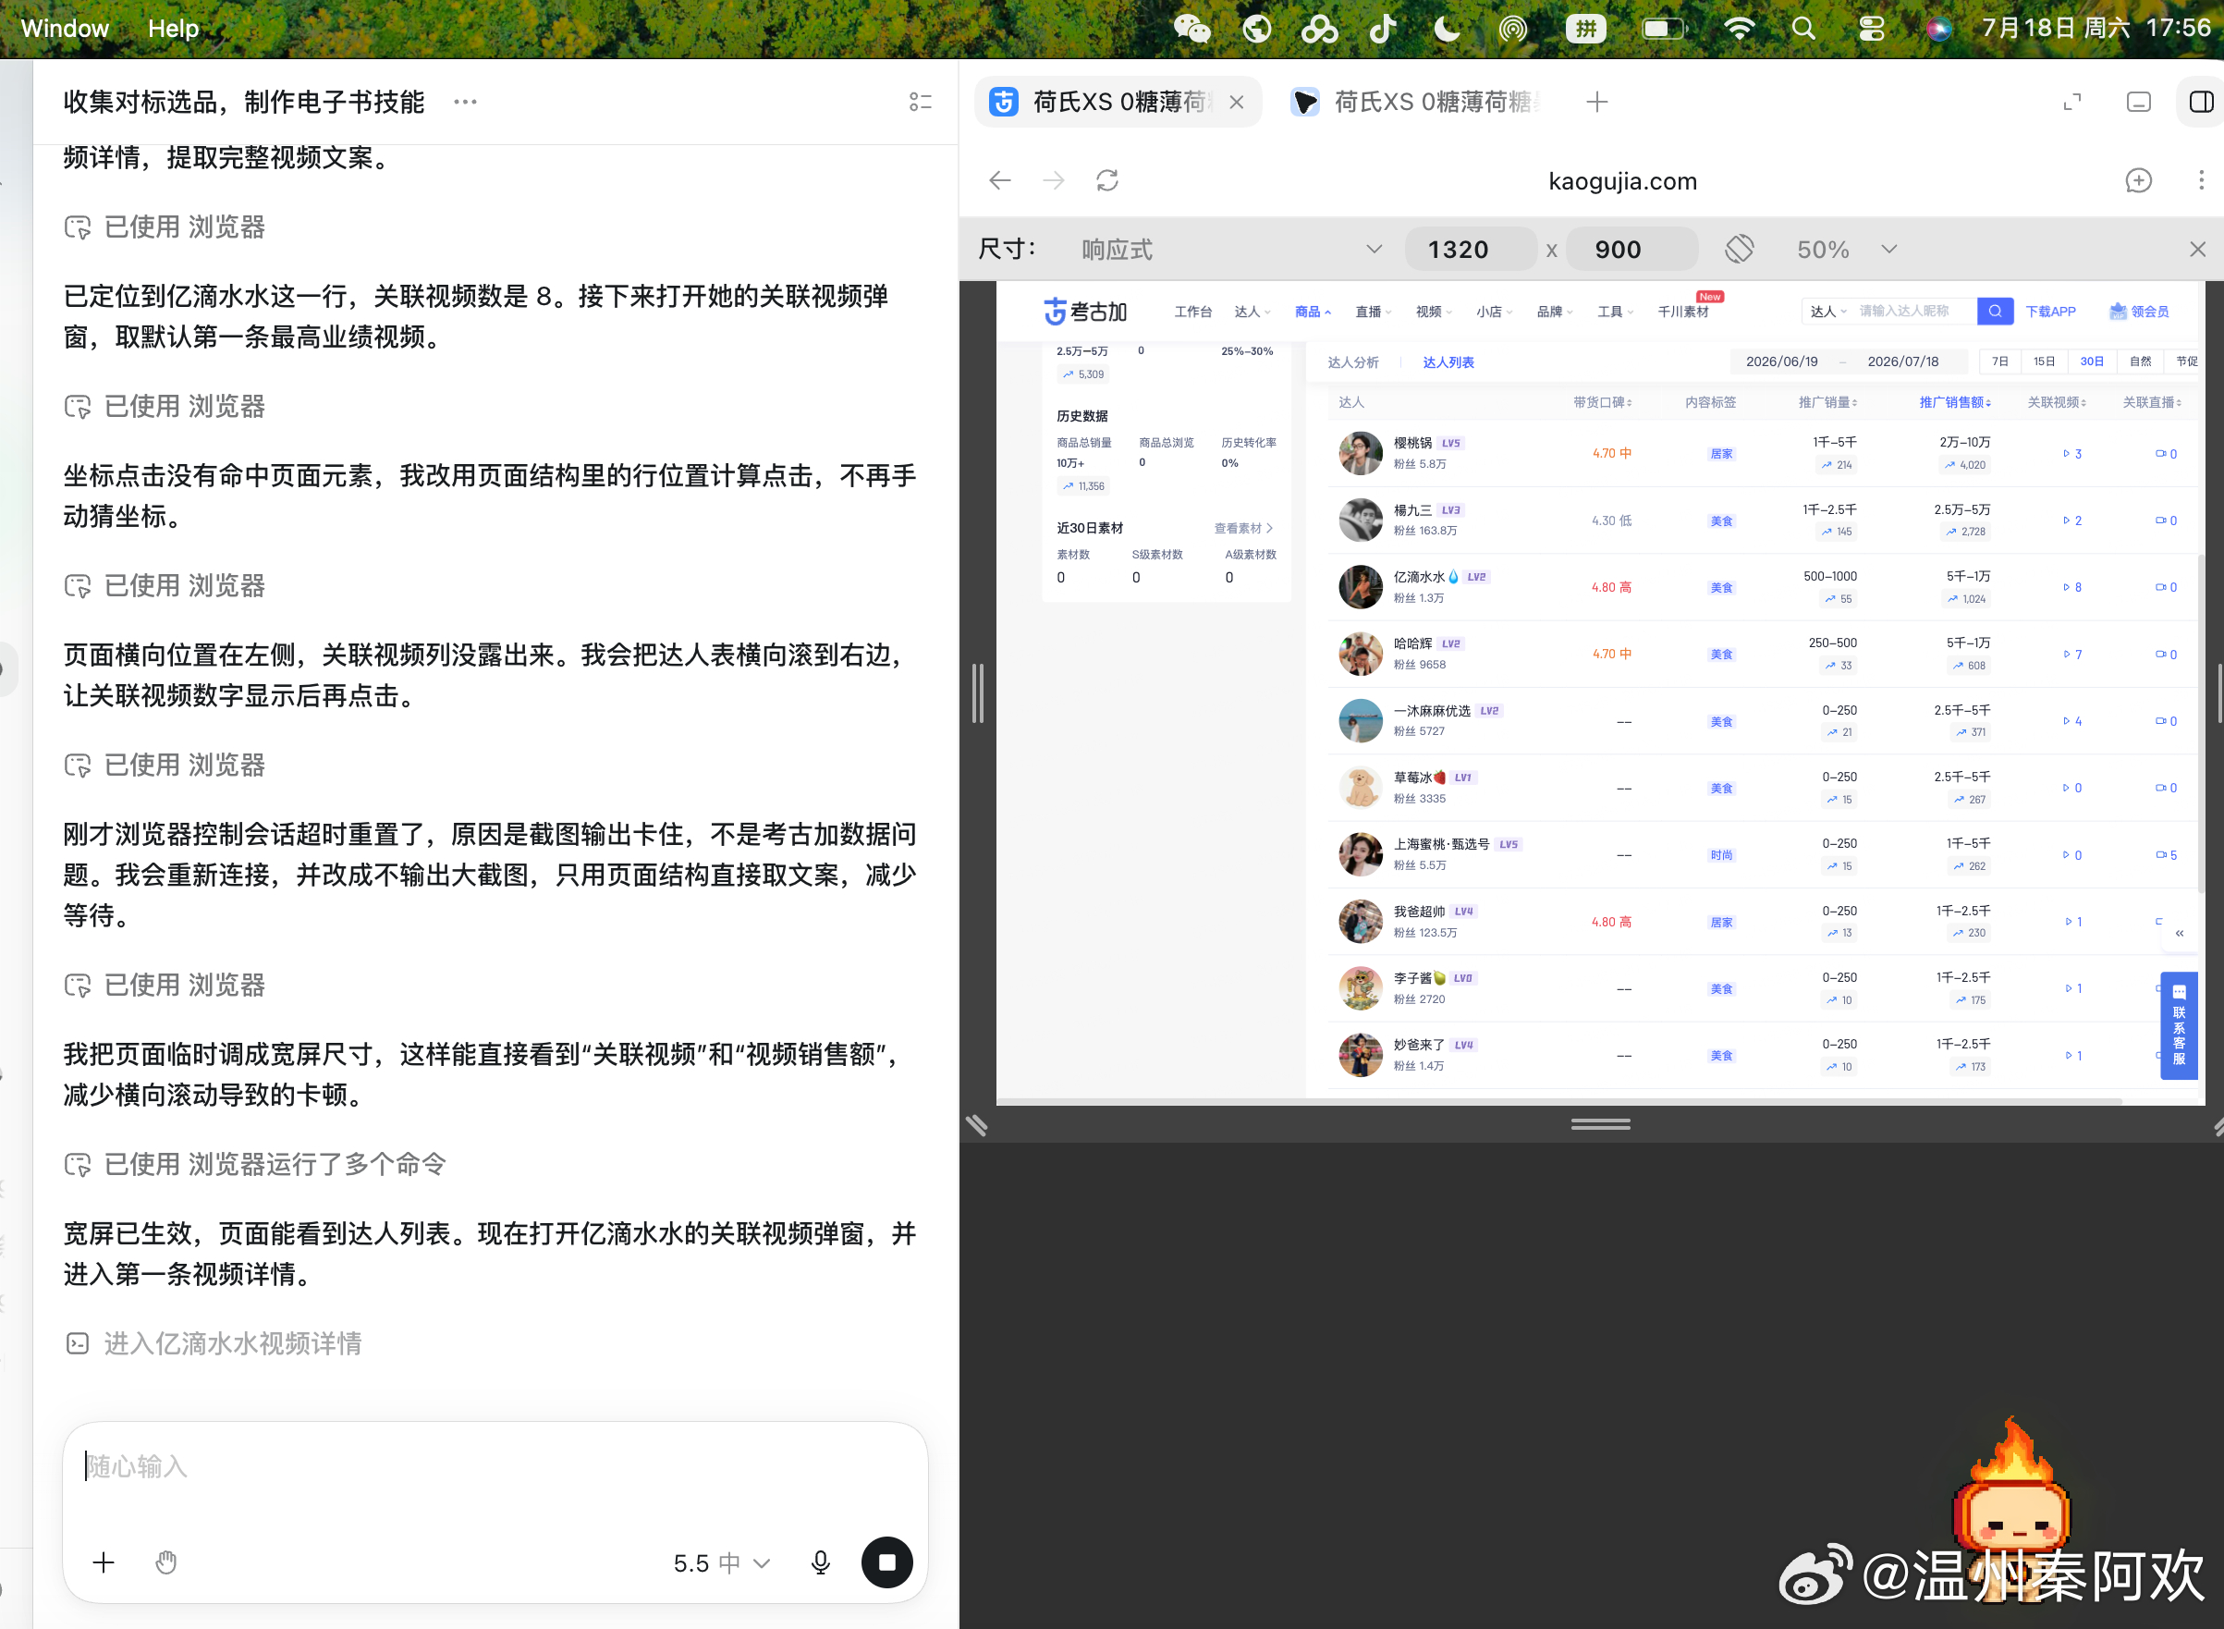Collapse the side float with double chevron

[2180, 933]
